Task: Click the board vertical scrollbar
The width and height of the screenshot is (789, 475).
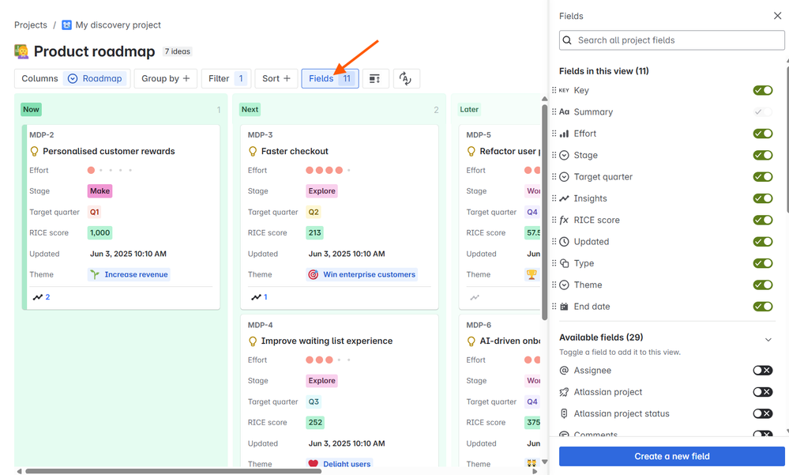Action: tap(544, 212)
